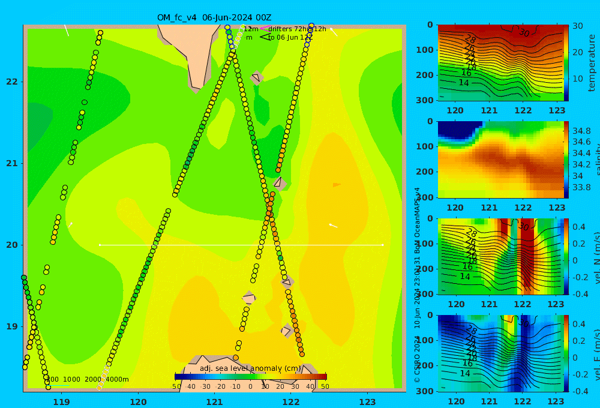The width and height of the screenshot is (600, 408).
Task: Click the '© CSIRO 2024' copyright text
Action: pyautogui.click(x=417, y=359)
